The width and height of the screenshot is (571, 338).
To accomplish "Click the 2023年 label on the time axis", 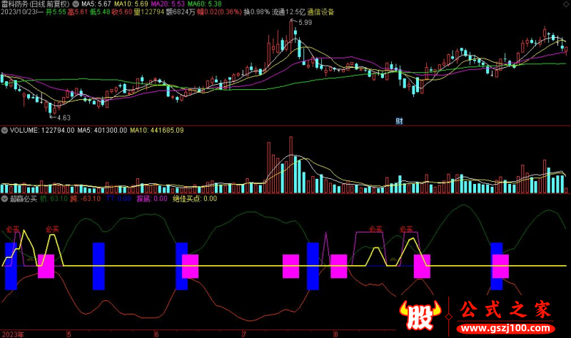I will click(13, 334).
